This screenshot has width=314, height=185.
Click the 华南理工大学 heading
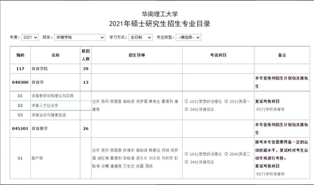point(160,14)
